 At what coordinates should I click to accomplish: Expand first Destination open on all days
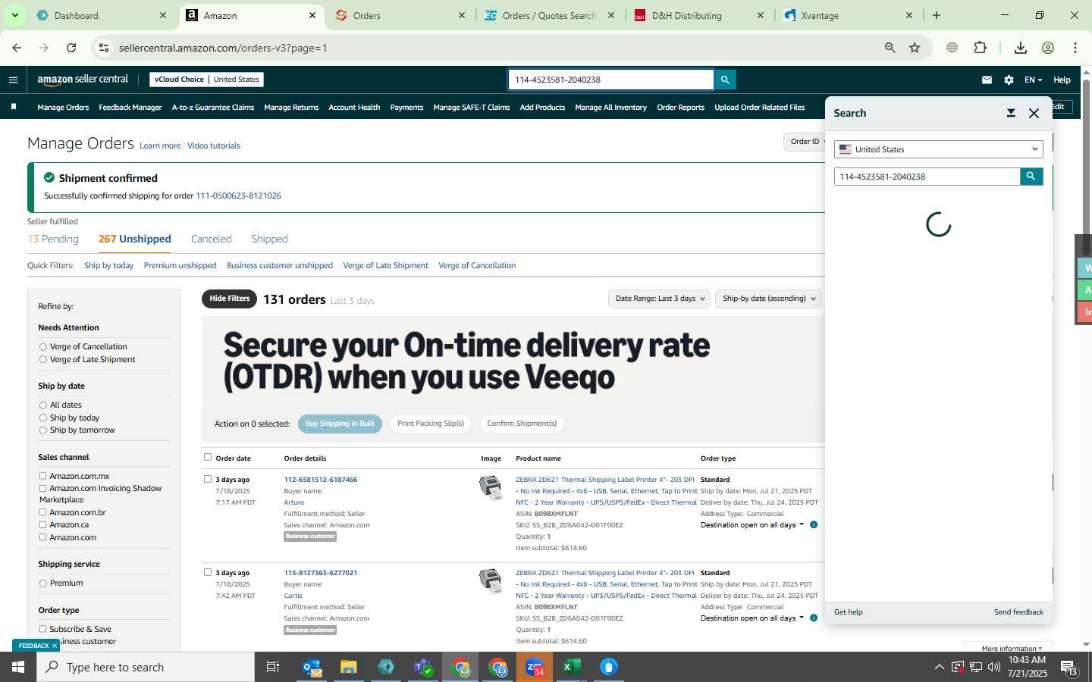[752, 524]
